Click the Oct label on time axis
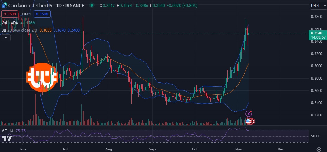Screen dimensions: 327x152 coord(195,149)
